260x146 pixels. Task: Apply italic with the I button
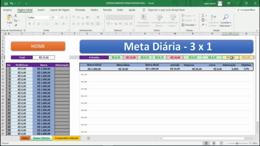pos(34,24)
